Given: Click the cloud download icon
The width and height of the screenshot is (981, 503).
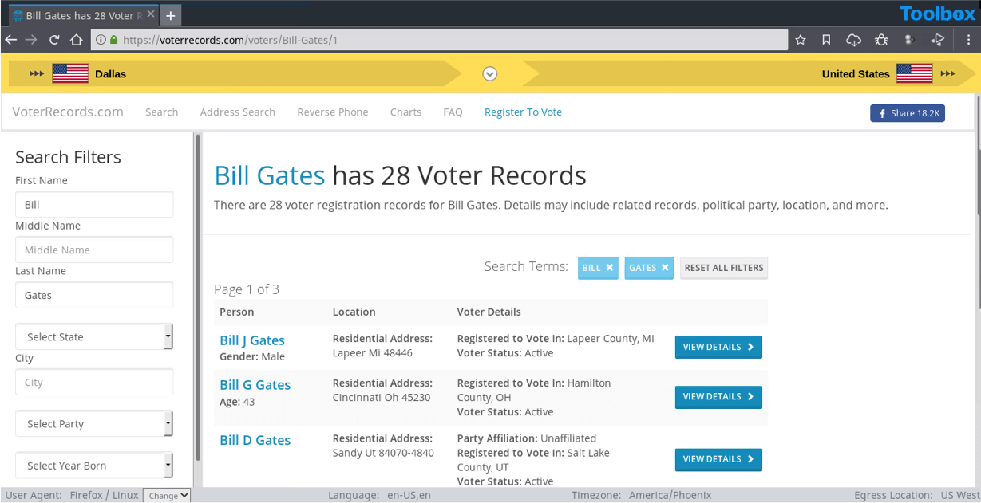Looking at the screenshot, I should pos(853,40).
